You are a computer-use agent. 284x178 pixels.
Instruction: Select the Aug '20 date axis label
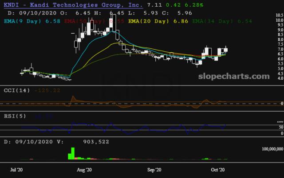[84, 170]
